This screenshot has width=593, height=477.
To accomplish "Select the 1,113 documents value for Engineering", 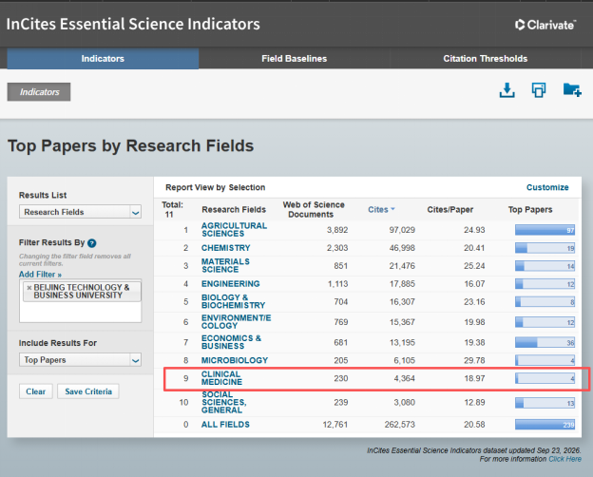I will pyautogui.click(x=337, y=284).
